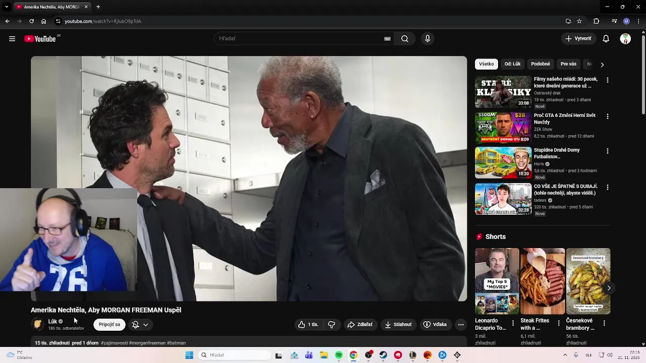Open Chrome media controls icon
The height and width of the screenshot is (363, 646).
point(614,21)
